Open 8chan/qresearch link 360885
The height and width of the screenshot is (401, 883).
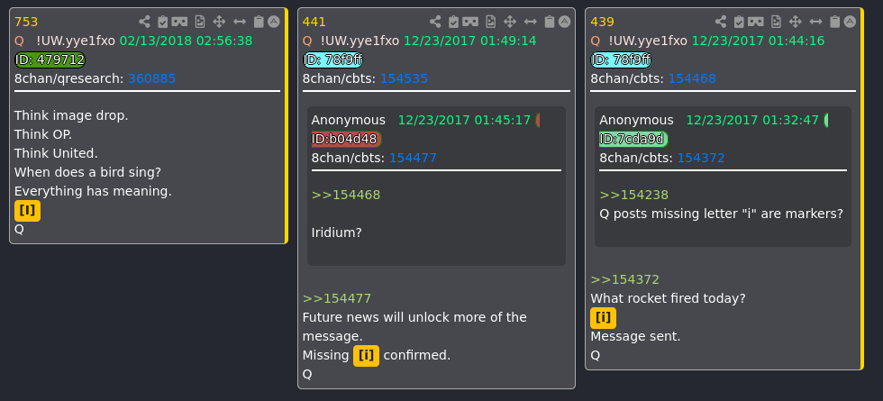point(152,79)
